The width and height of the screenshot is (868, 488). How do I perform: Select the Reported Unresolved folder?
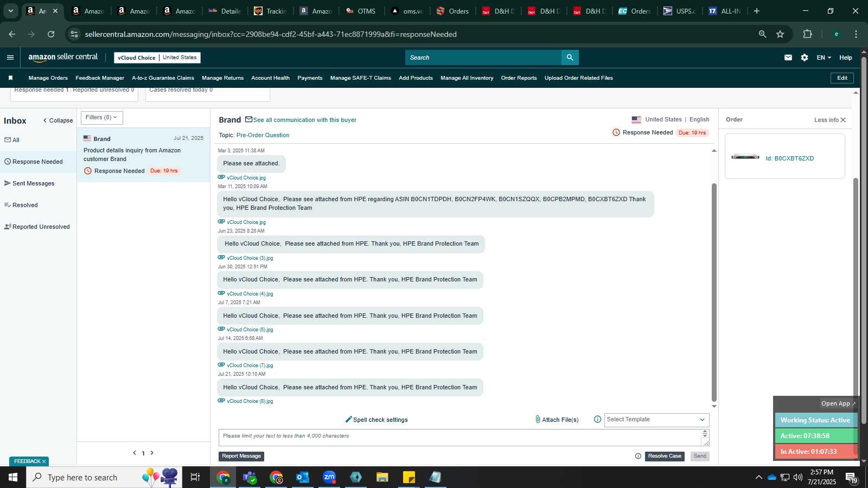[x=37, y=227]
